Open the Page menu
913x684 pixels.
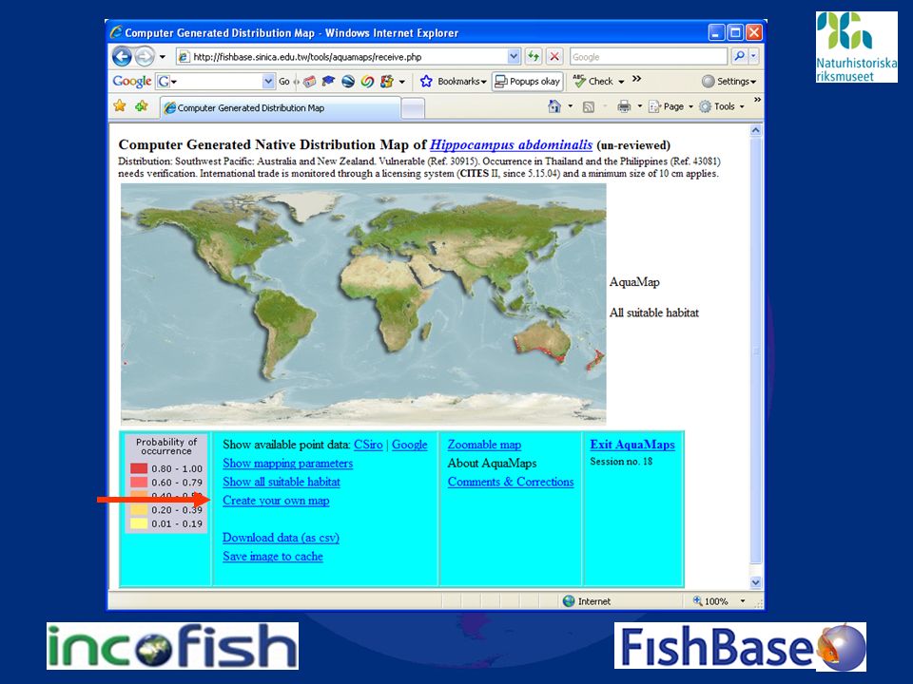(670, 106)
